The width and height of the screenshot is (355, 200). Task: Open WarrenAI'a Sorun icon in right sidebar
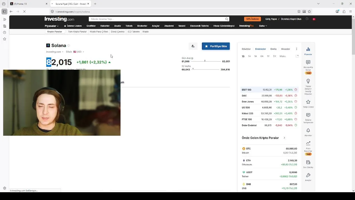[x=308, y=62]
